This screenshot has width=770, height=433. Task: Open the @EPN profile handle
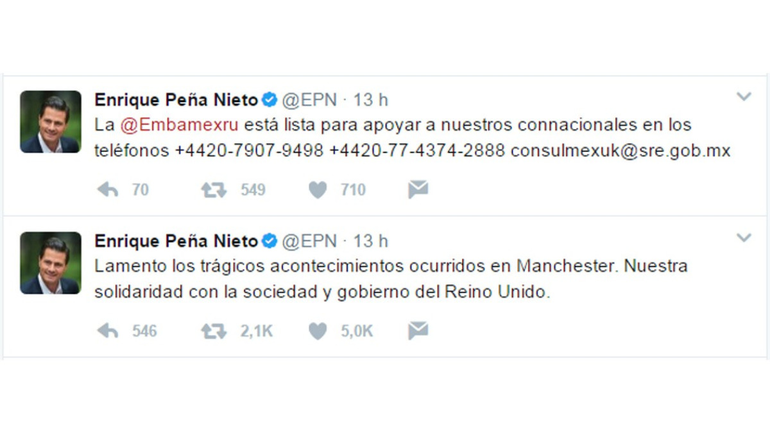pos(307,99)
